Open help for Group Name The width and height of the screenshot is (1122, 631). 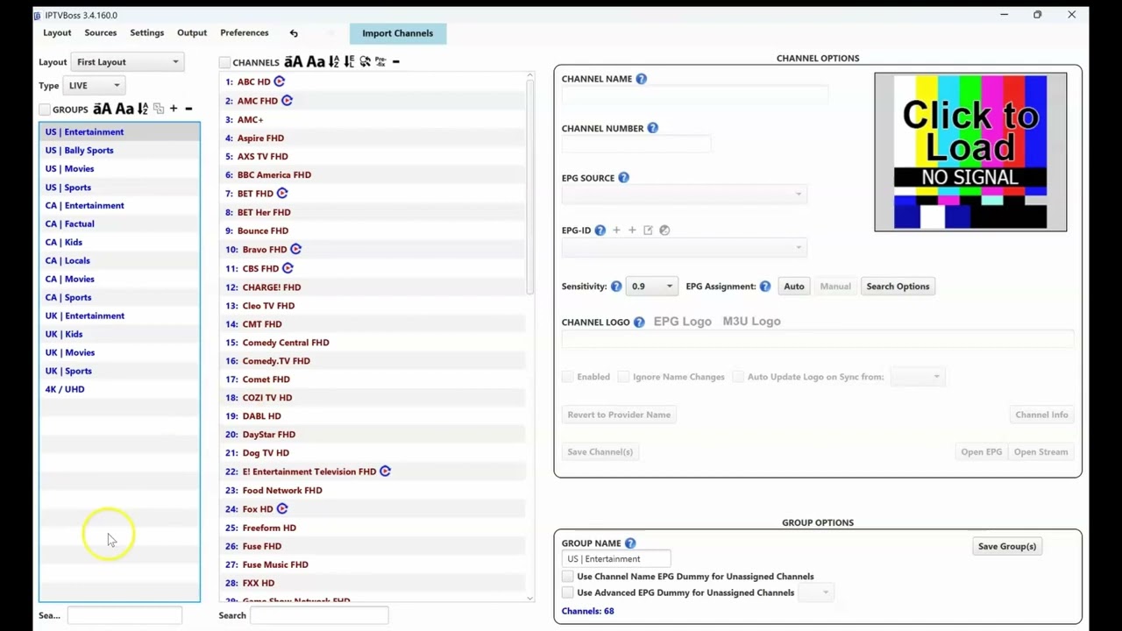pyautogui.click(x=630, y=543)
